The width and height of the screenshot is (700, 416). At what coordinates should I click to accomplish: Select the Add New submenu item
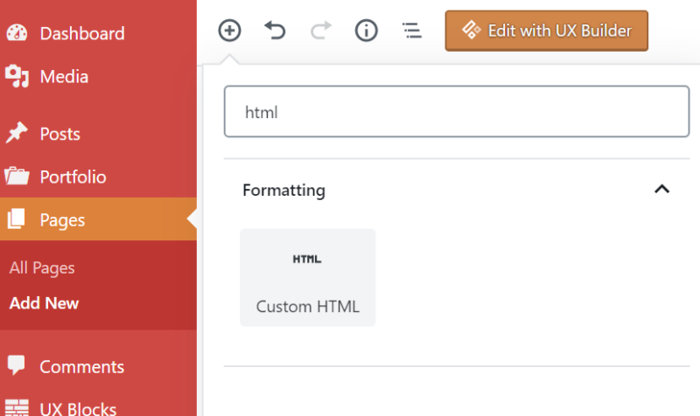44,303
